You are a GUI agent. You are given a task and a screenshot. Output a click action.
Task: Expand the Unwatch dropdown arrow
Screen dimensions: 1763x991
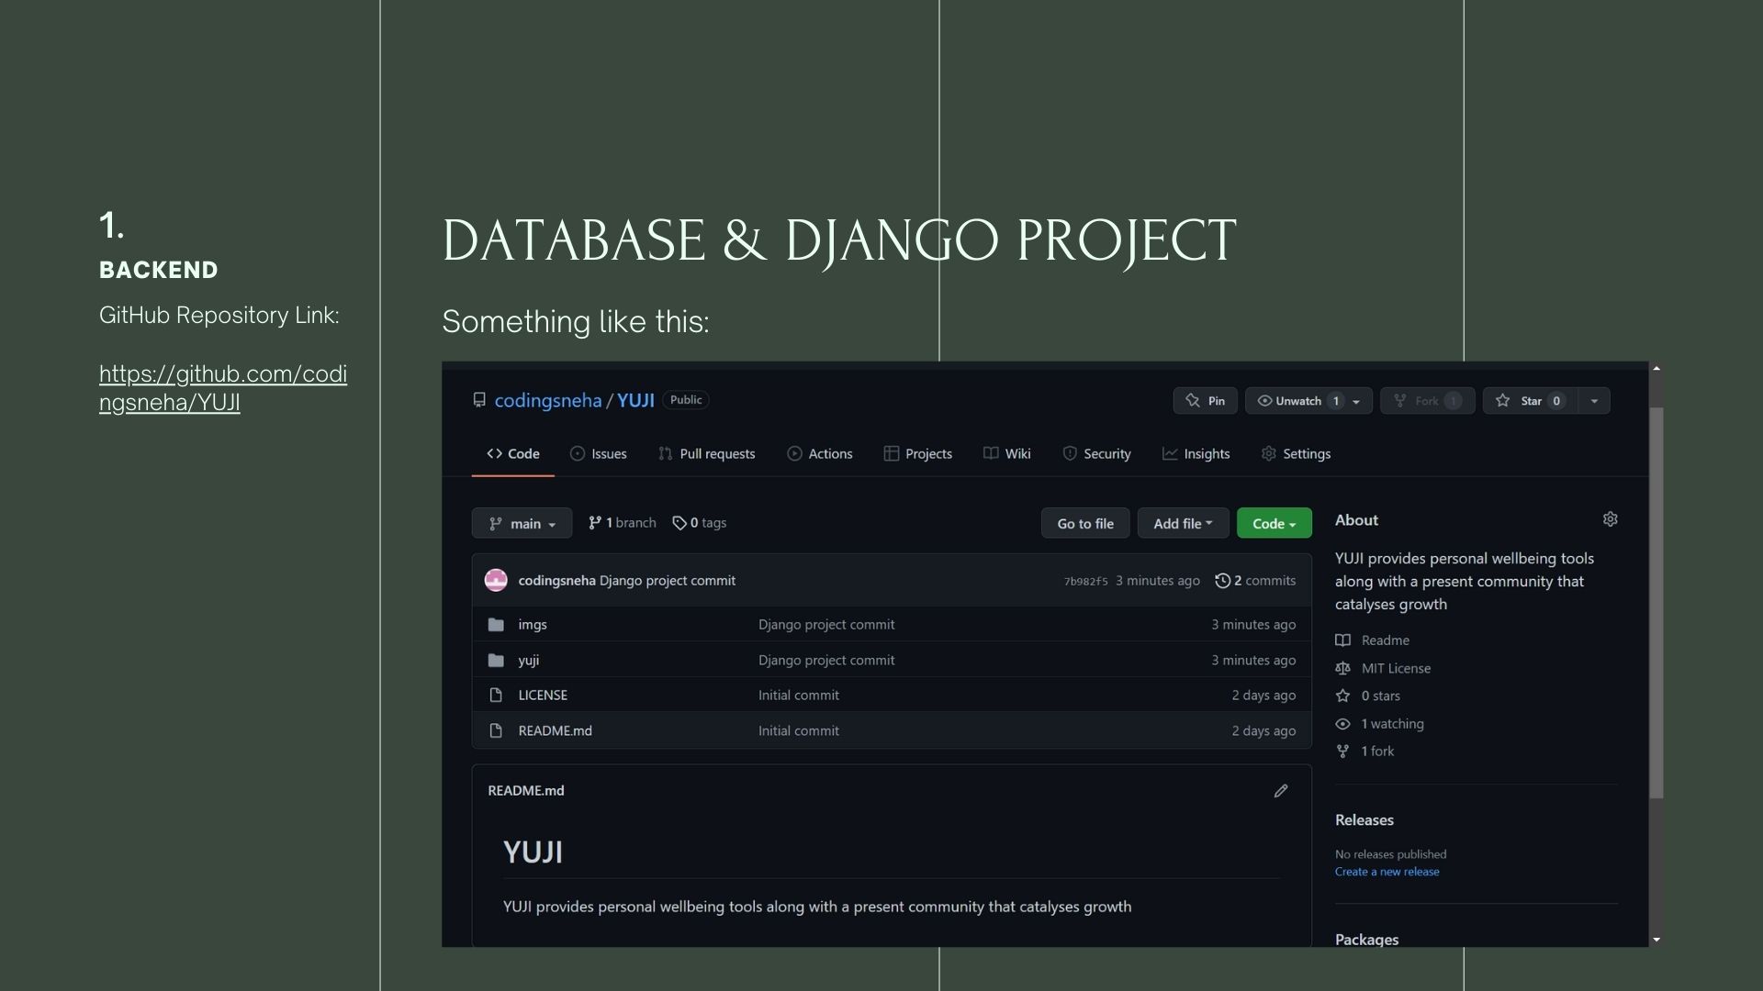pyautogui.click(x=1356, y=401)
